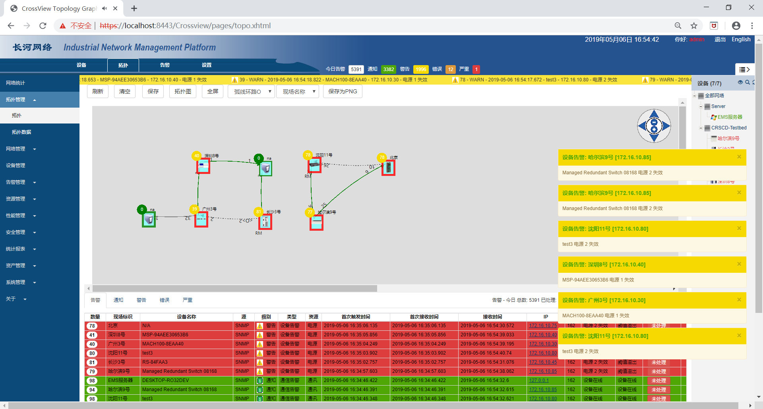Image resolution: width=763 pixels, height=409 pixels.
Task: Open the 172.16.10.85 IP link
Action: tap(543, 371)
